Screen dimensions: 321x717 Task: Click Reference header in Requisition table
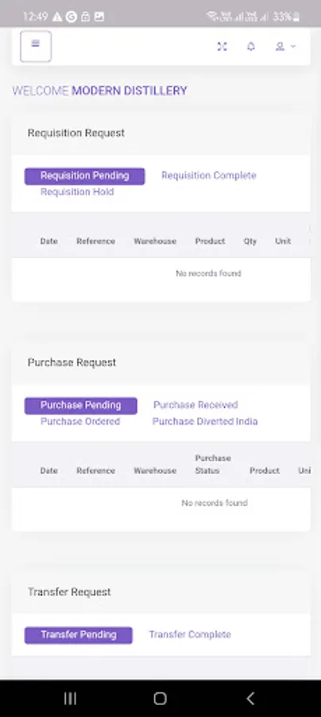[96, 241]
